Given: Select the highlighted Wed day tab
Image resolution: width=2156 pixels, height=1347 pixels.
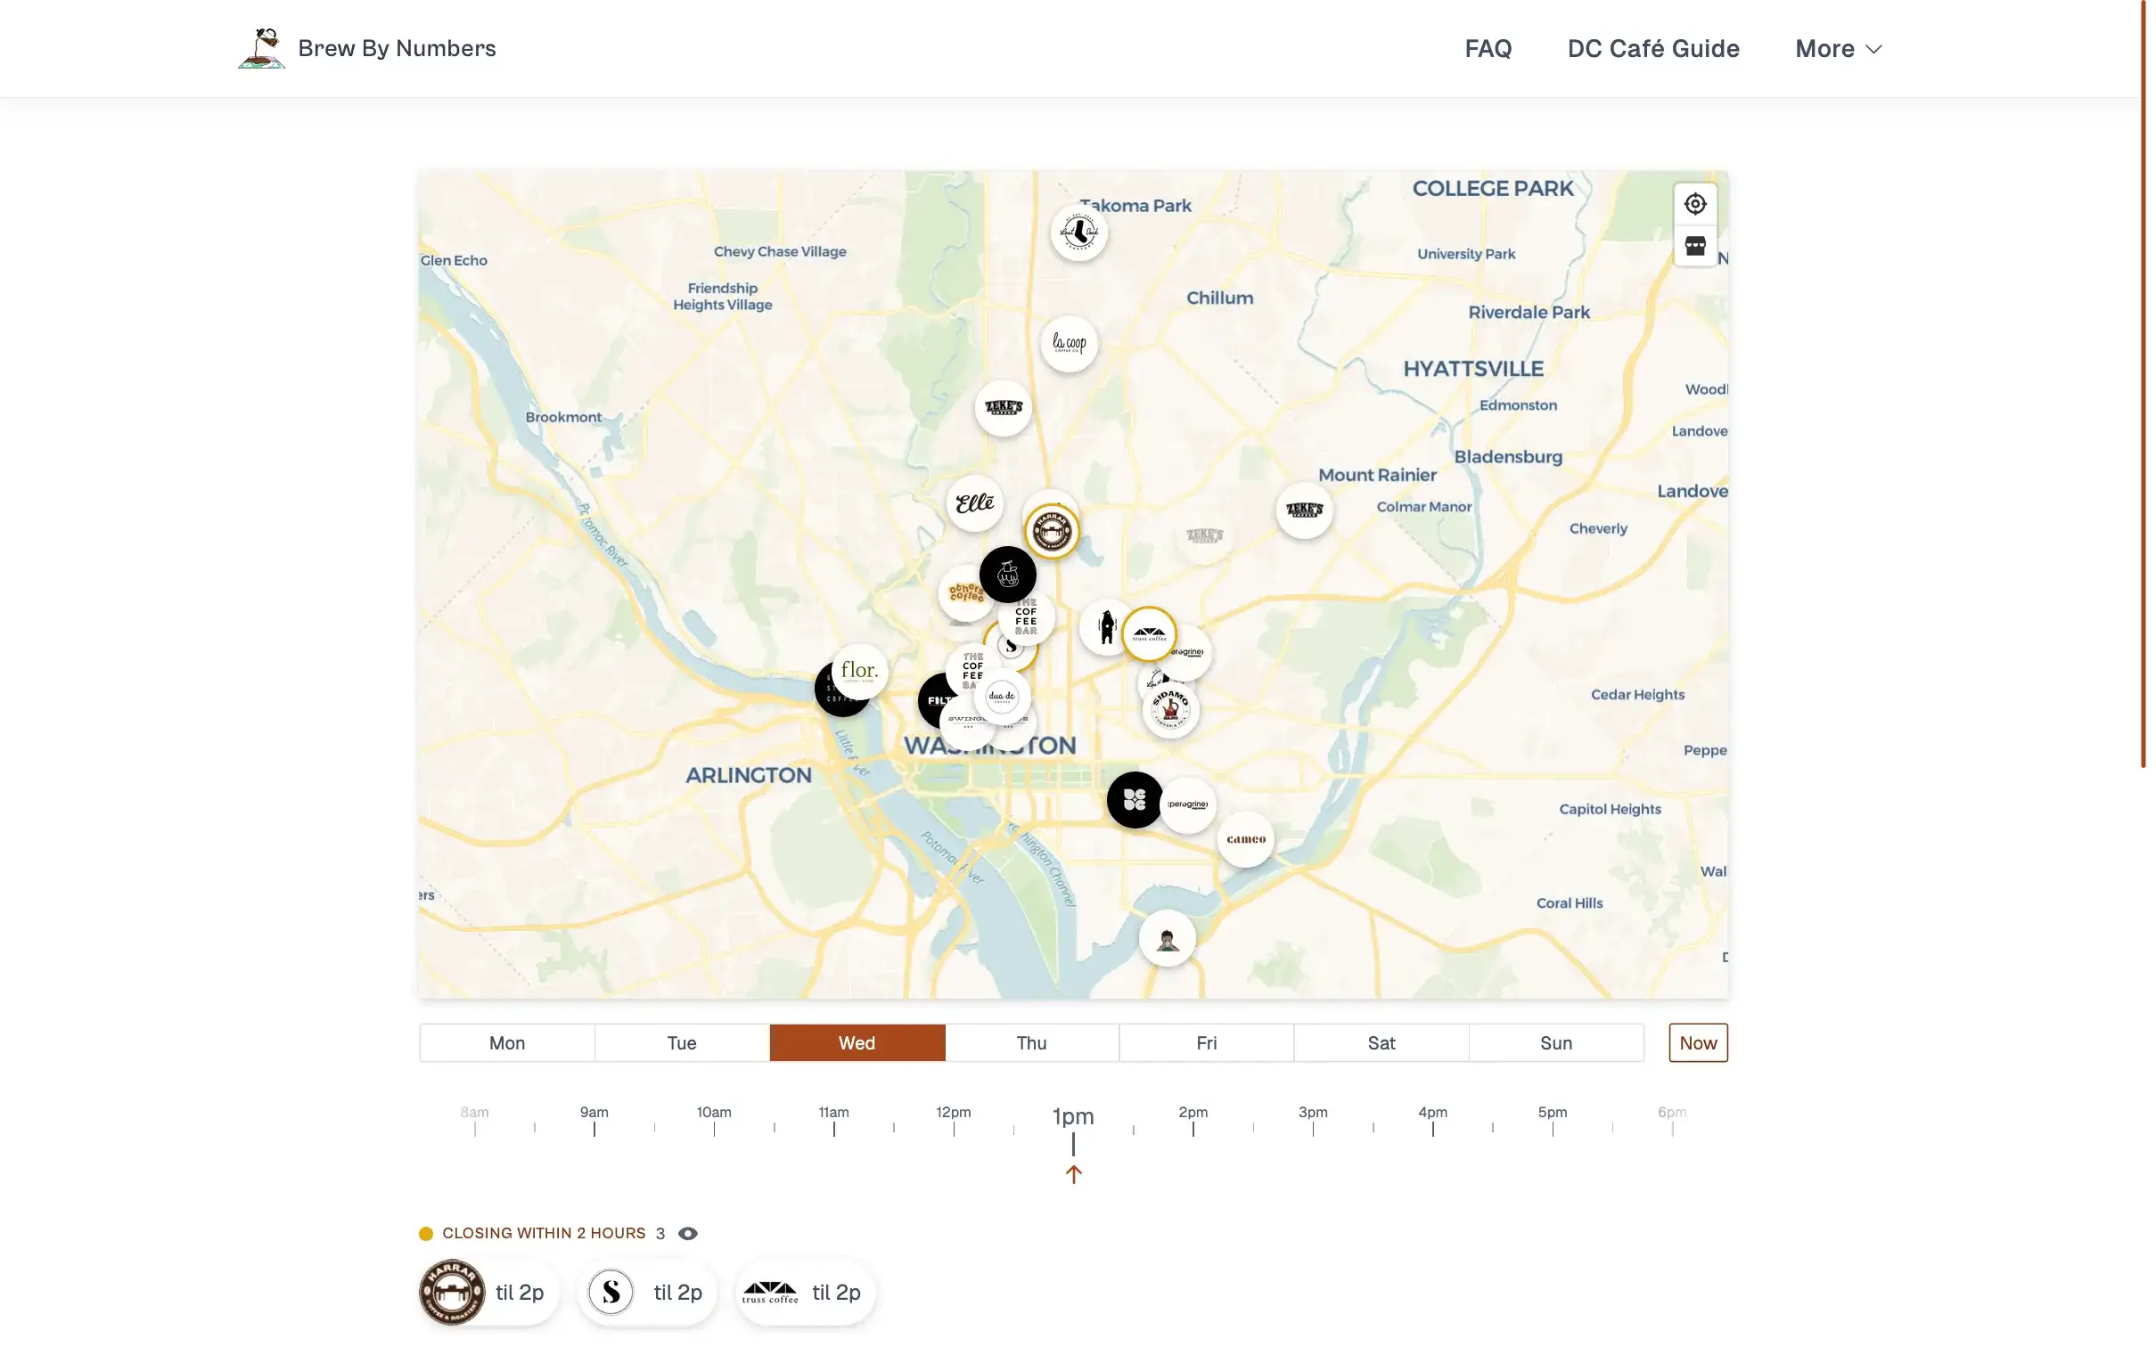Looking at the screenshot, I should point(857,1043).
